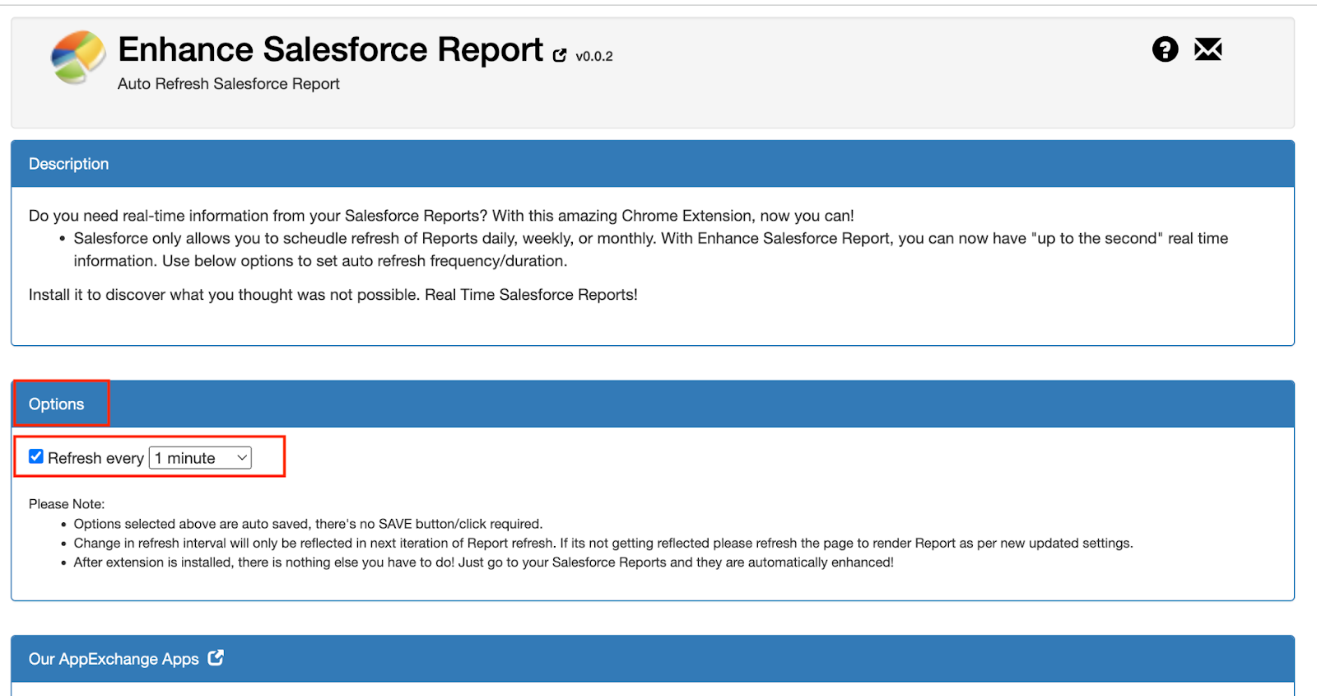Click the Description panel header

(653, 164)
